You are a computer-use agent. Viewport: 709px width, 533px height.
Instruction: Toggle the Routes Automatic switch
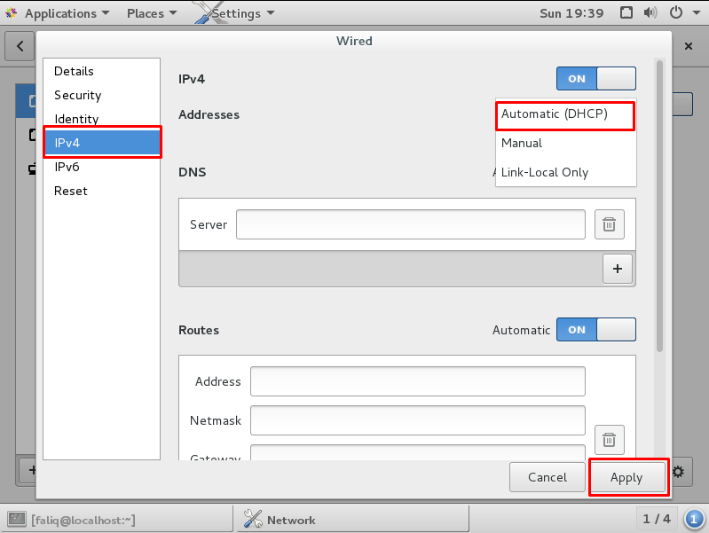tap(596, 330)
